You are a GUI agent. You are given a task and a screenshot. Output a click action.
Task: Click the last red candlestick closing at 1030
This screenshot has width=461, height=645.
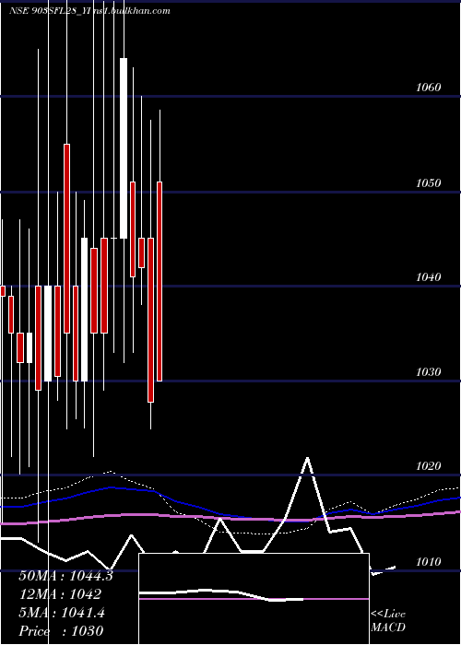160,281
